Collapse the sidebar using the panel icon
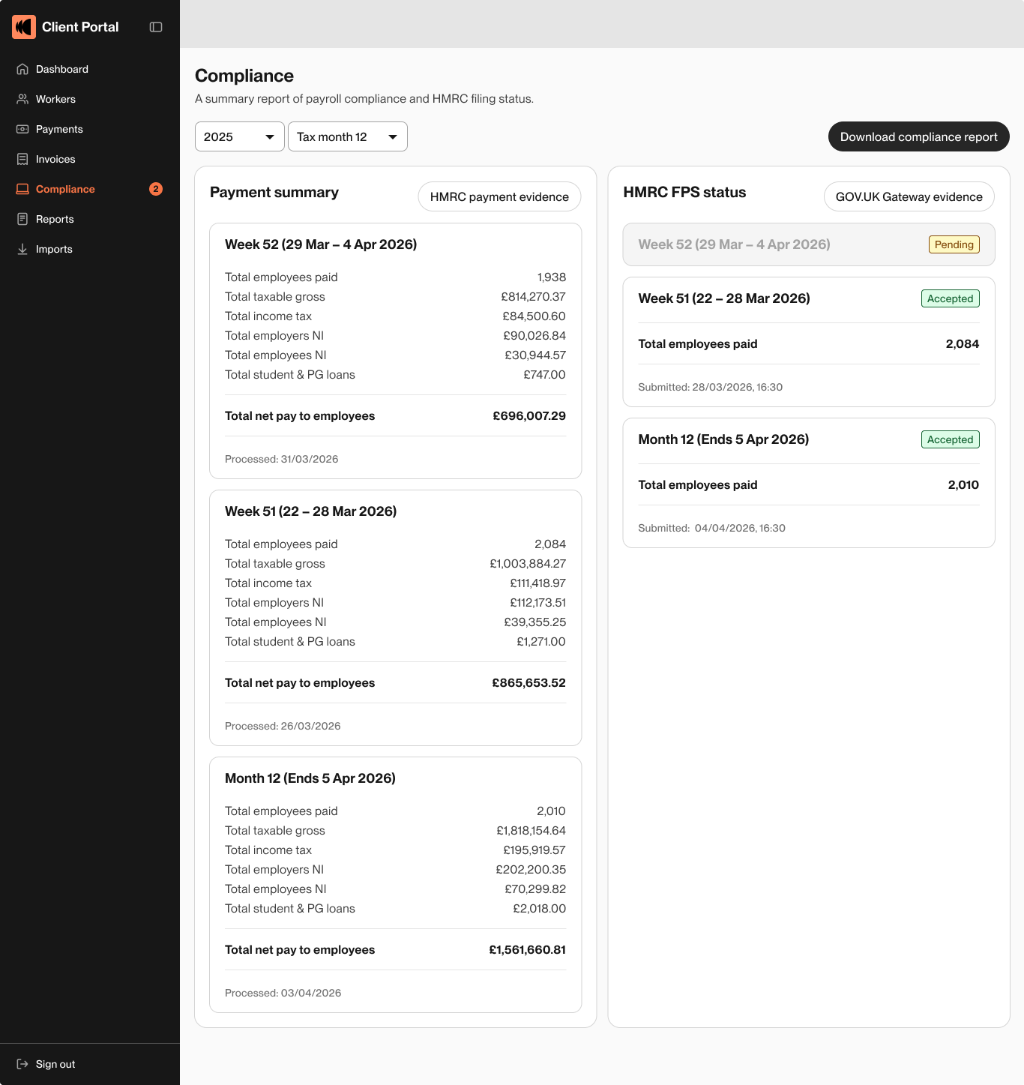The width and height of the screenshot is (1024, 1085). (x=155, y=26)
